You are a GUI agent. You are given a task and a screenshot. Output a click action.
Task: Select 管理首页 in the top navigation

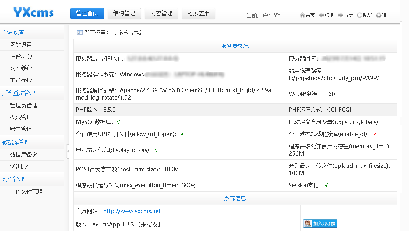(x=87, y=13)
